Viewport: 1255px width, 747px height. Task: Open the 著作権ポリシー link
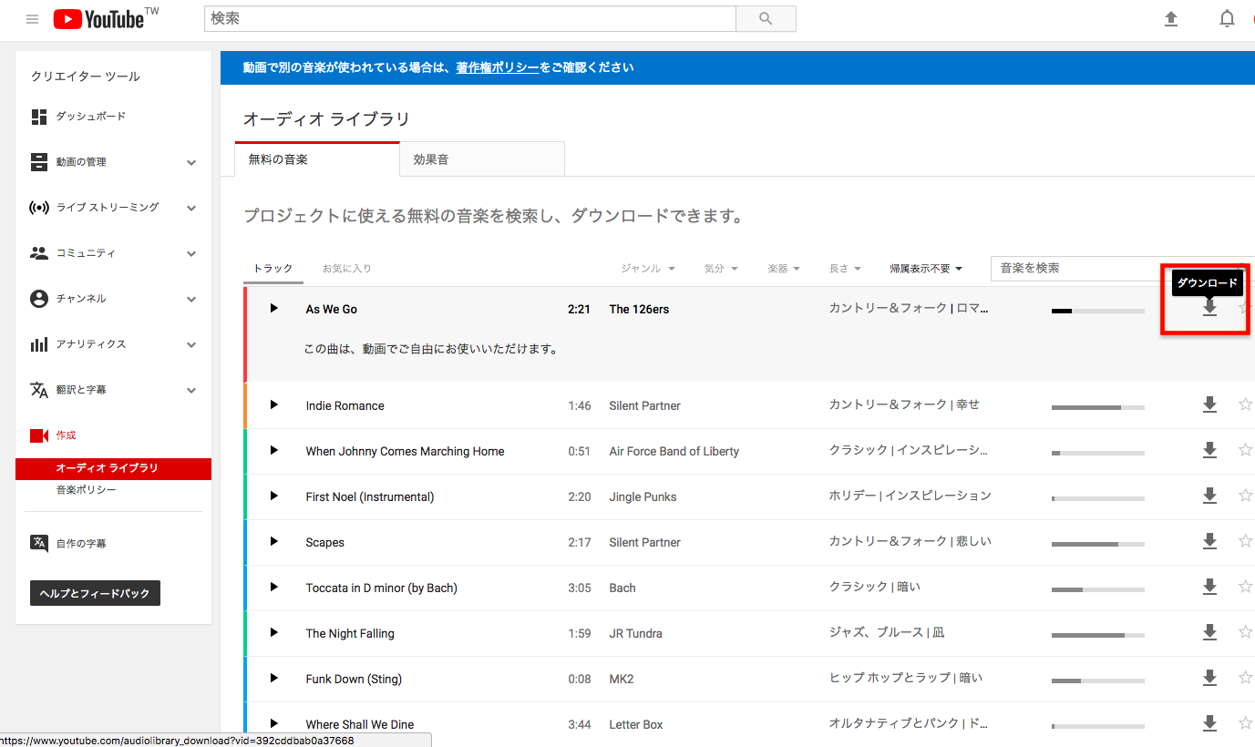(x=498, y=67)
